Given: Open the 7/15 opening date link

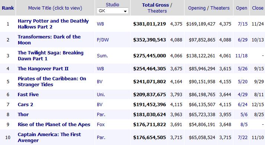Looking at the screenshot, I should [x=242, y=24].
